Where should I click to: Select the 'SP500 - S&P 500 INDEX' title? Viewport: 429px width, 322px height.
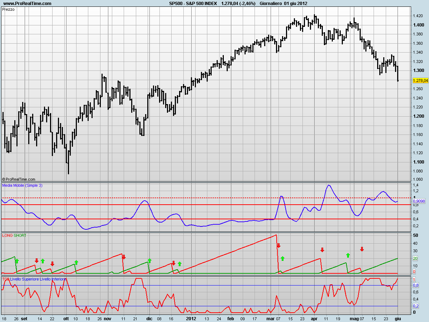click(193, 3)
